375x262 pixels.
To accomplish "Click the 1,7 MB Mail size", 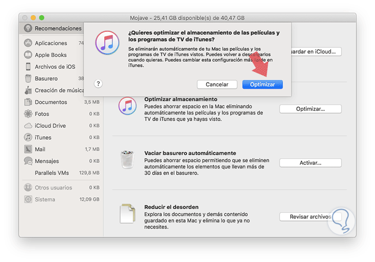I will (92, 149).
